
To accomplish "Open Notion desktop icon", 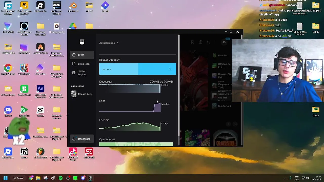I will point(24,153).
